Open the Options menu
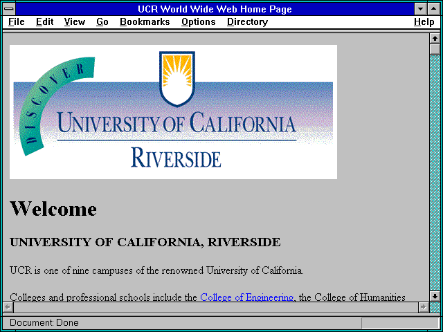443x332 pixels. pyautogui.click(x=199, y=22)
